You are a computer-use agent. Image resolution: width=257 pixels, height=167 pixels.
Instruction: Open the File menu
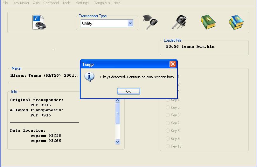5,3
